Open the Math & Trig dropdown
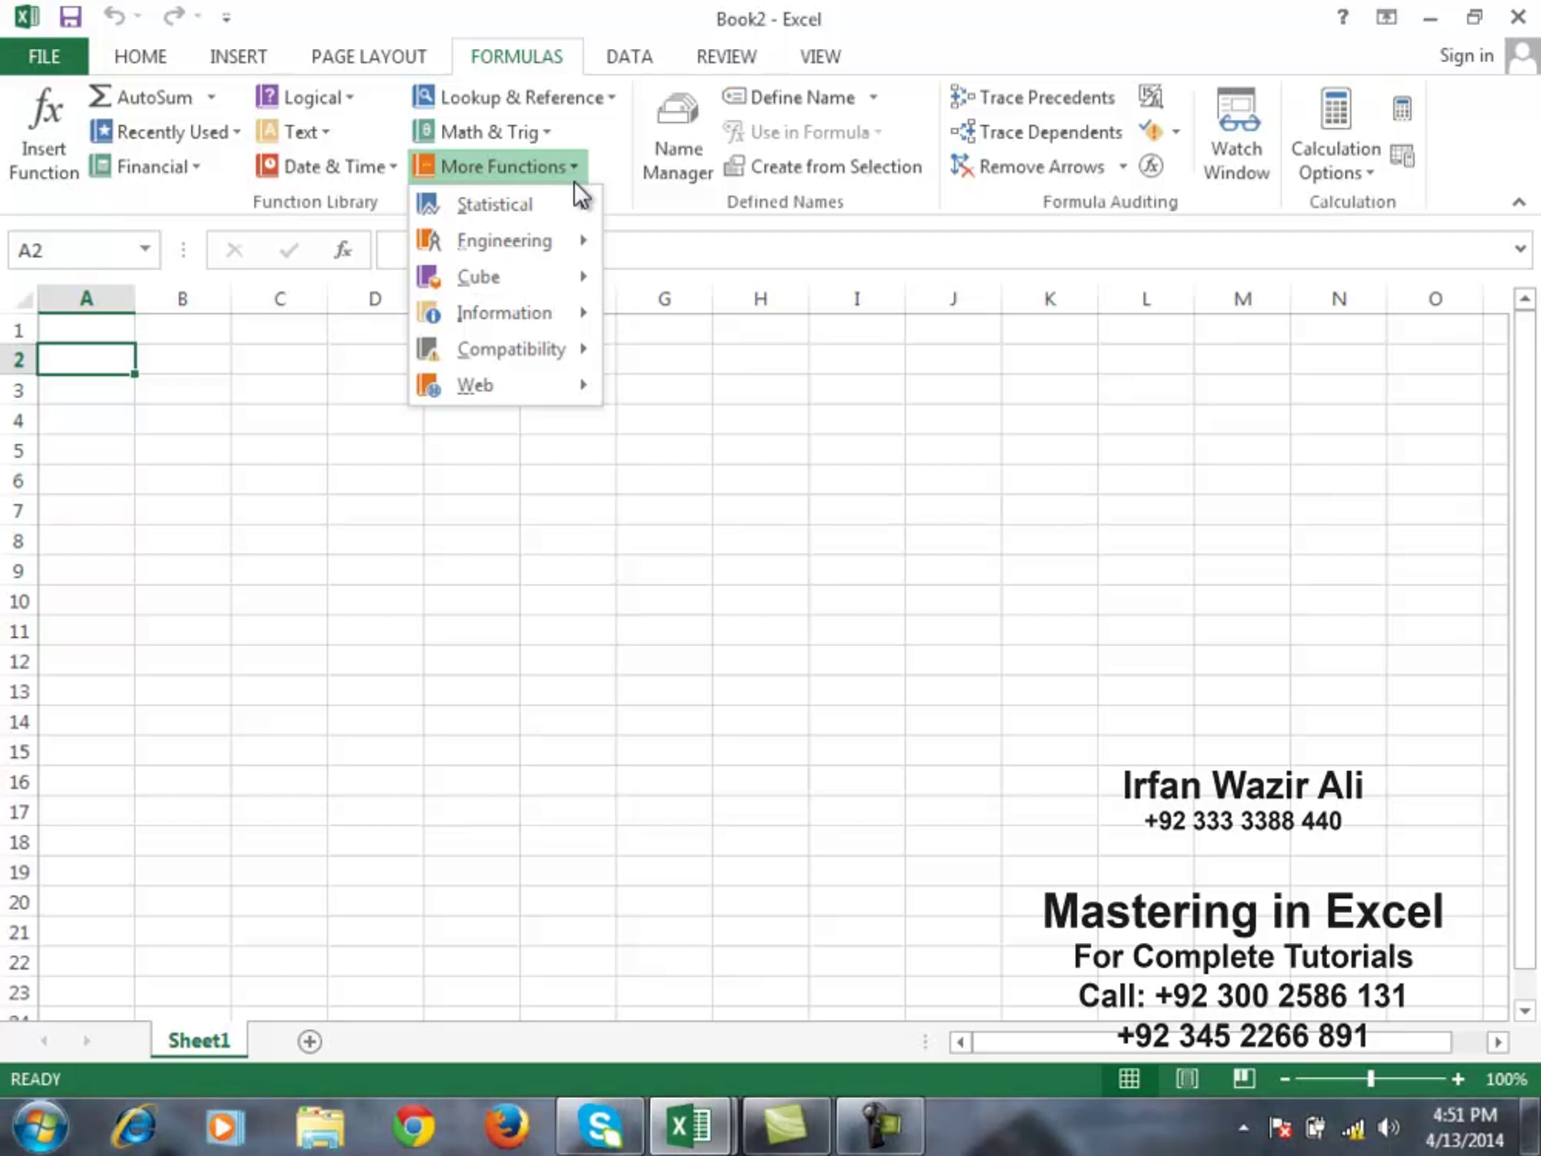The image size is (1541, 1156). pos(482,132)
